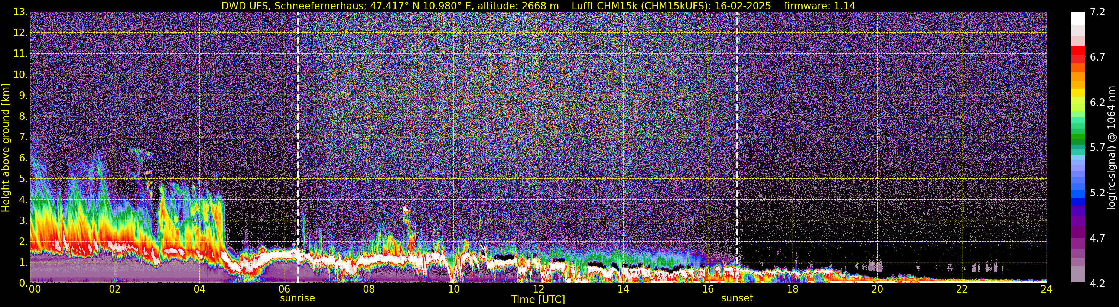Click the time axis tick '08'
Viewport: 1119px width, 307px height.
[x=369, y=289]
